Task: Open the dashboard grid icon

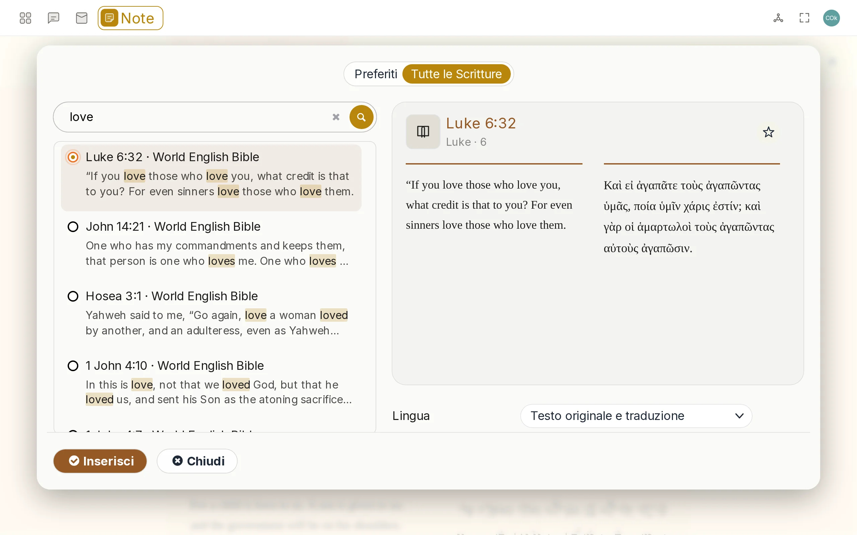Action: coord(25,18)
